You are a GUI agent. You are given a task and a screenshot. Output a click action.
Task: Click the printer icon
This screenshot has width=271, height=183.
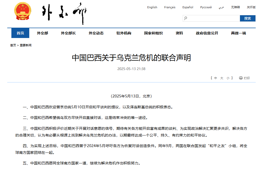tap(241, 78)
